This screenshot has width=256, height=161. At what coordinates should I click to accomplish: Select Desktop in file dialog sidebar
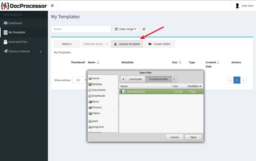(103, 84)
